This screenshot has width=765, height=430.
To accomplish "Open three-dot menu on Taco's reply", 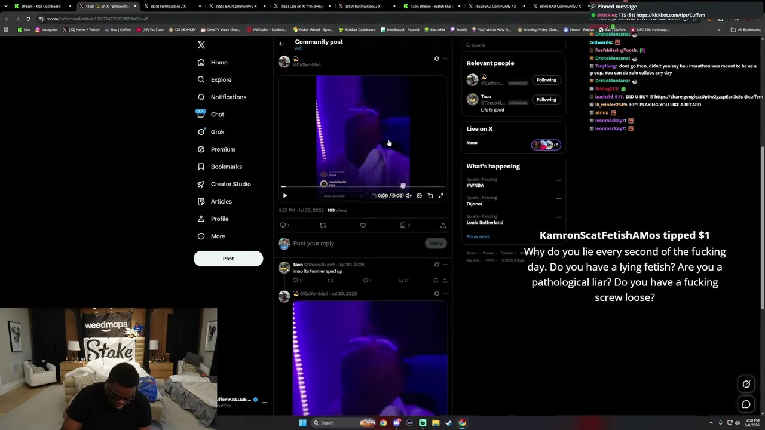I will pos(445,265).
